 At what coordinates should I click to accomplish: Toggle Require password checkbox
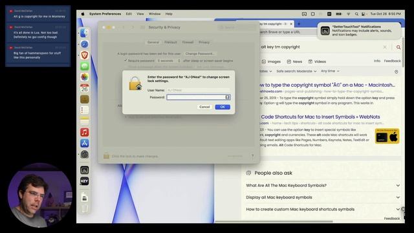[125, 60]
